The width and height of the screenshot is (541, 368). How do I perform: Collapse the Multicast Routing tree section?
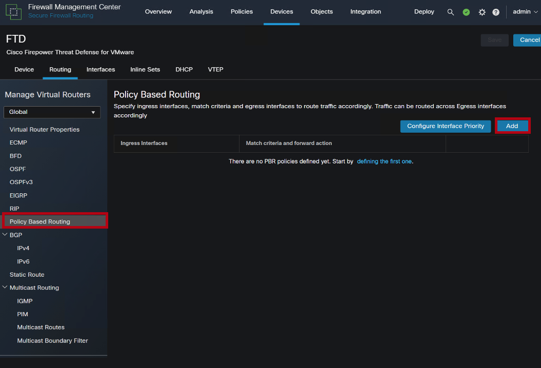(x=5, y=288)
